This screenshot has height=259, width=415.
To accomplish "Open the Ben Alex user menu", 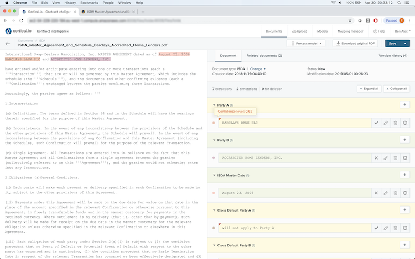I will [x=402, y=31].
